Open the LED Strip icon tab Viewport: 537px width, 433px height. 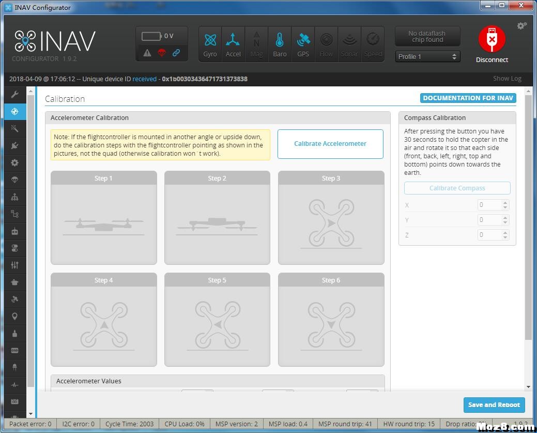(x=14, y=367)
